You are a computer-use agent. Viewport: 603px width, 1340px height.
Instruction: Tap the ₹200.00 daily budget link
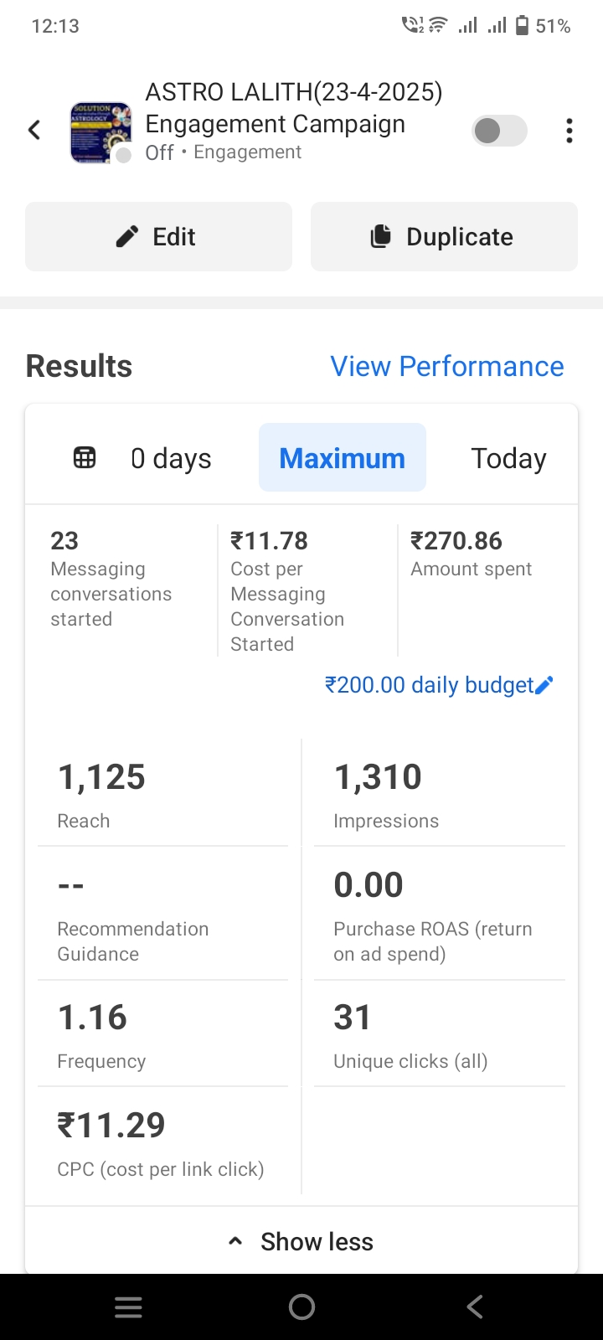tap(429, 685)
